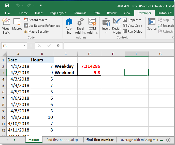Click the Source XML icon
The image size is (175, 145).
[x=152, y=25]
